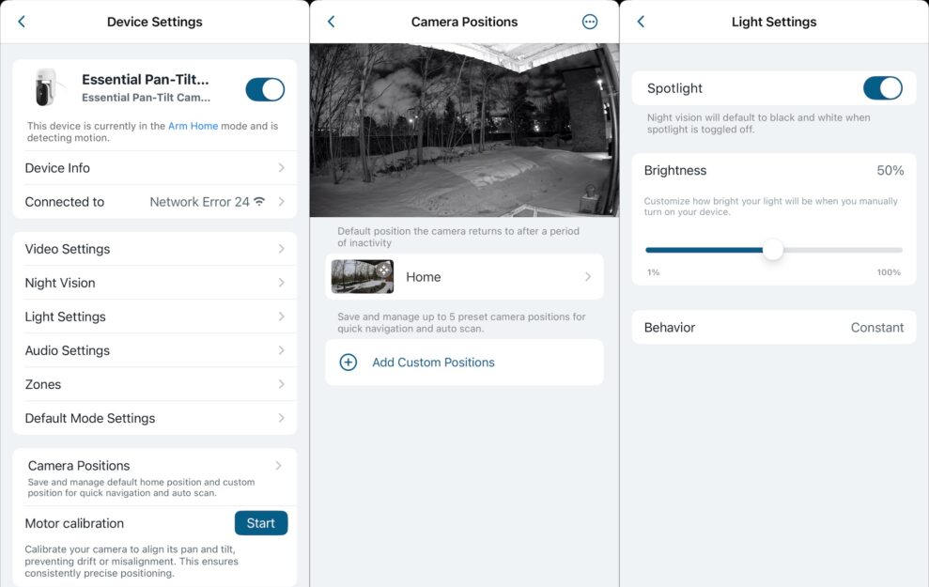Expand the Device Info row
Image resolution: width=929 pixels, height=587 pixels.
click(x=155, y=167)
